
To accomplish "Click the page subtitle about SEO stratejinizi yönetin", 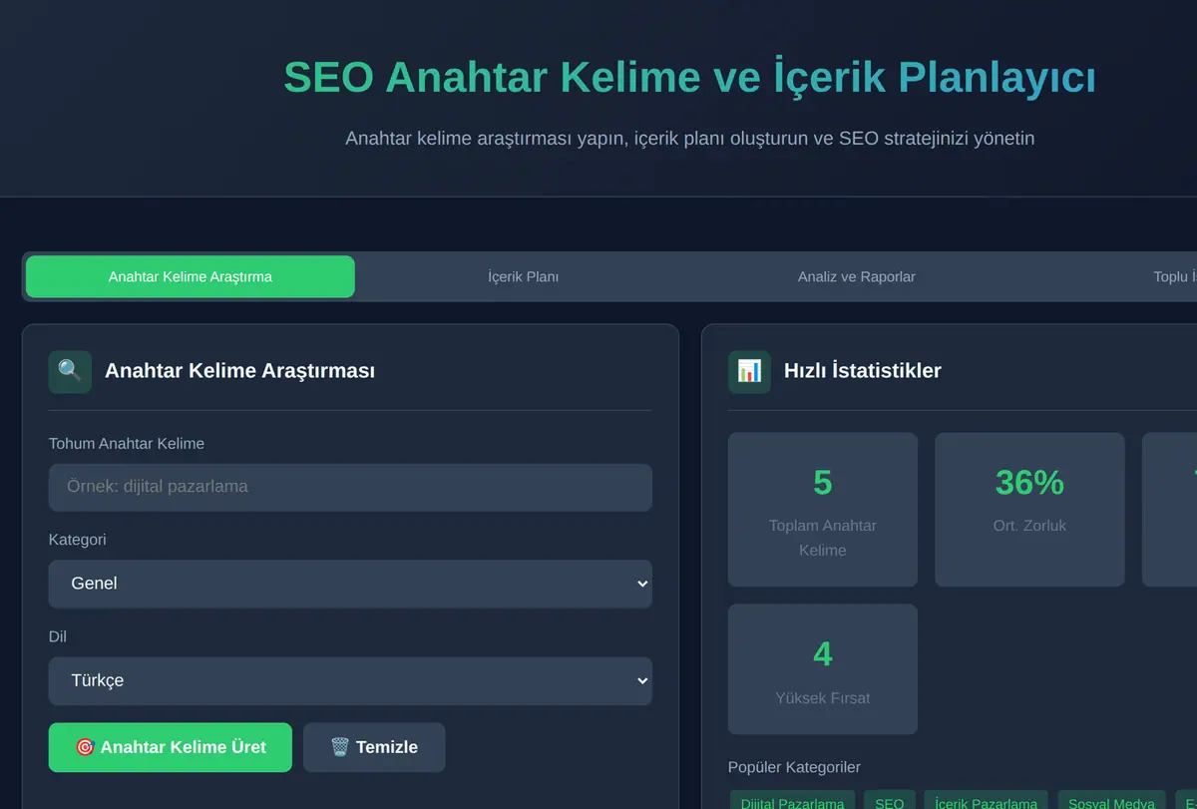I will (689, 138).
